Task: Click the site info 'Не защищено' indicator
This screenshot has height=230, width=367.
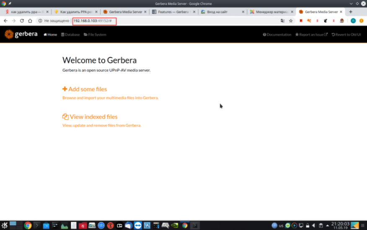Action: tap(54, 21)
